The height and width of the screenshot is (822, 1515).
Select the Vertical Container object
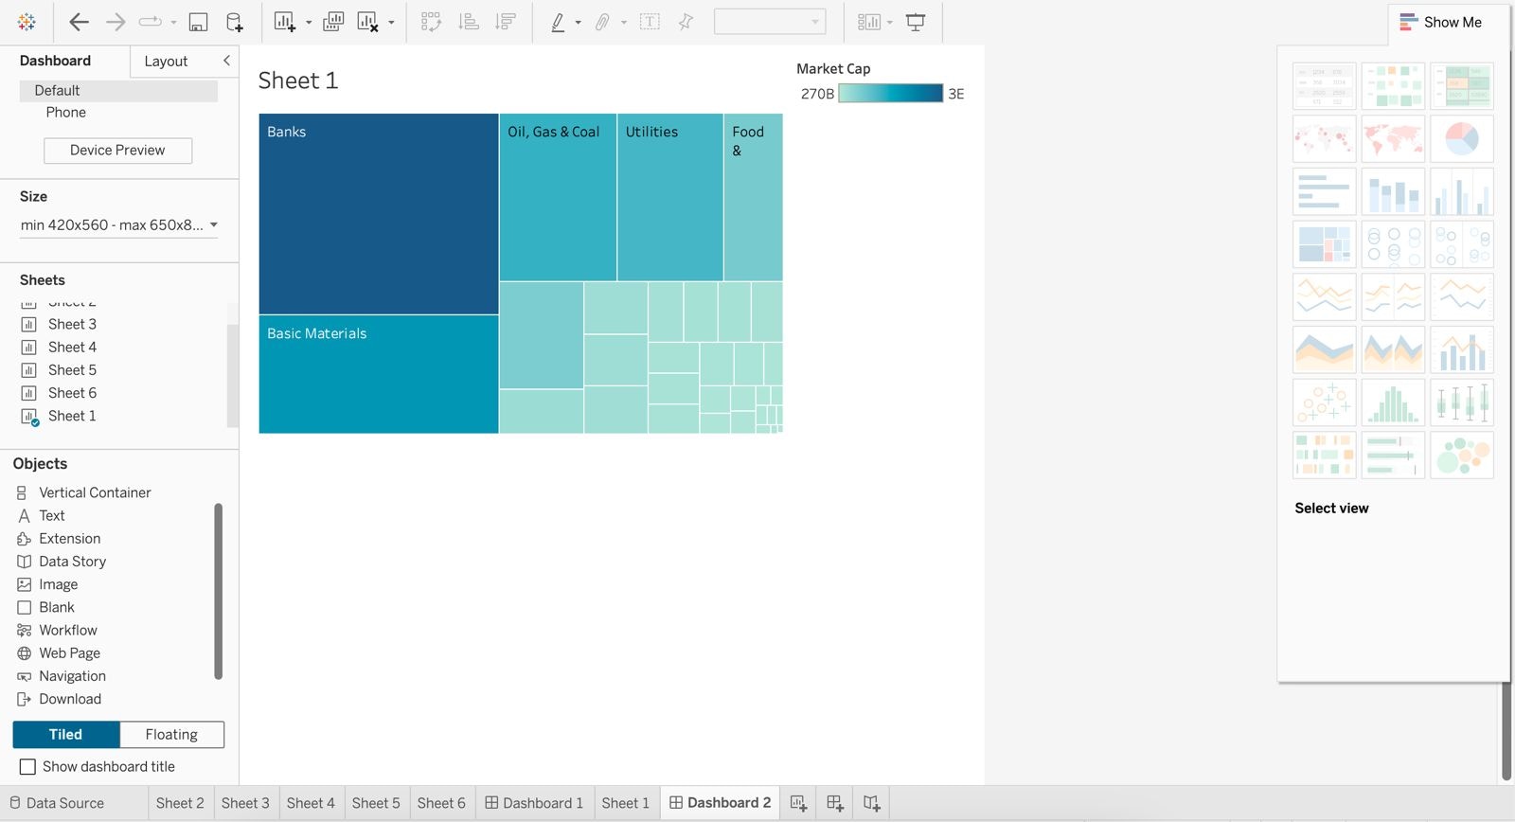(95, 493)
